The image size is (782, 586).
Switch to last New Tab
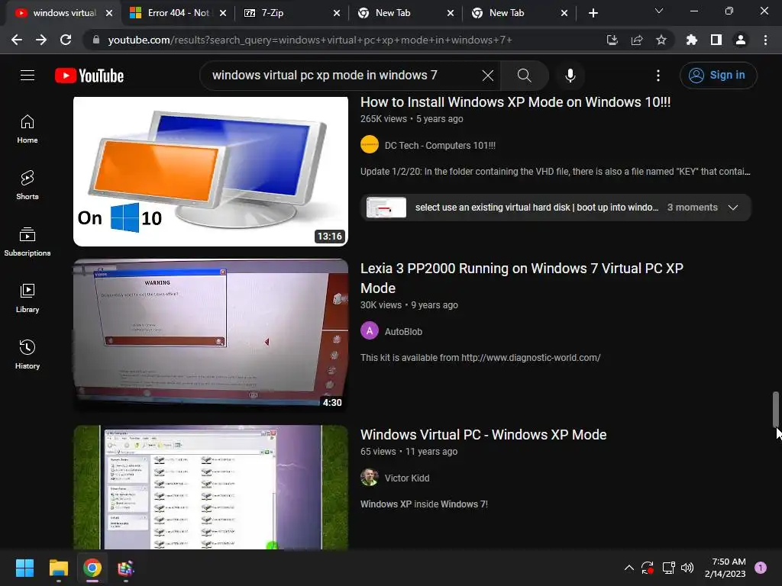tap(519, 13)
